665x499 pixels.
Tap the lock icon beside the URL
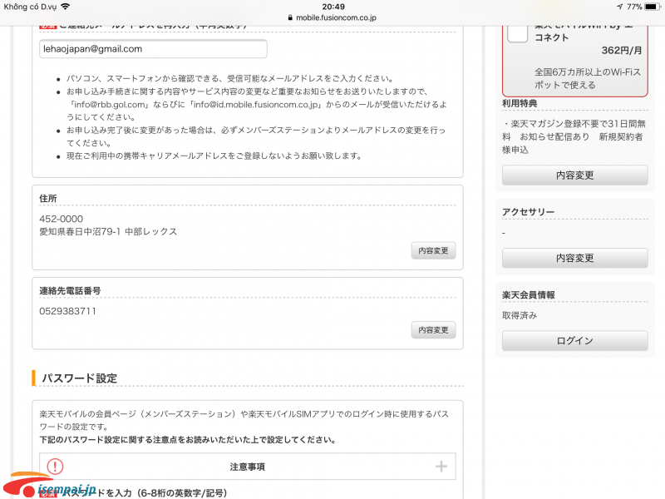click(290, 17)
